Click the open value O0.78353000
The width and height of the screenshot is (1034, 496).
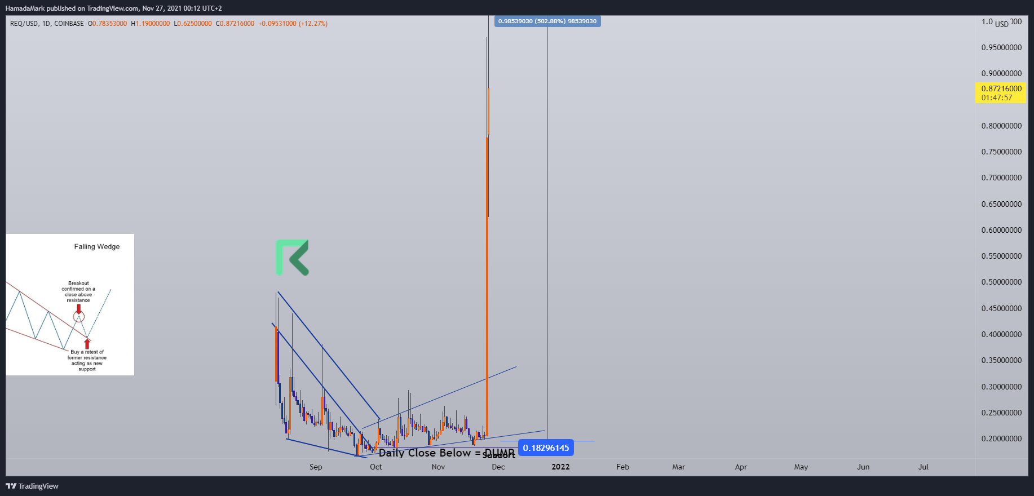coord(108,24)
